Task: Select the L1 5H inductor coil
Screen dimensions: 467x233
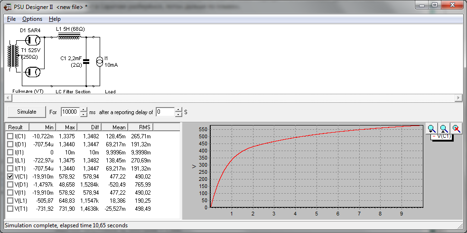Action: 69,36
